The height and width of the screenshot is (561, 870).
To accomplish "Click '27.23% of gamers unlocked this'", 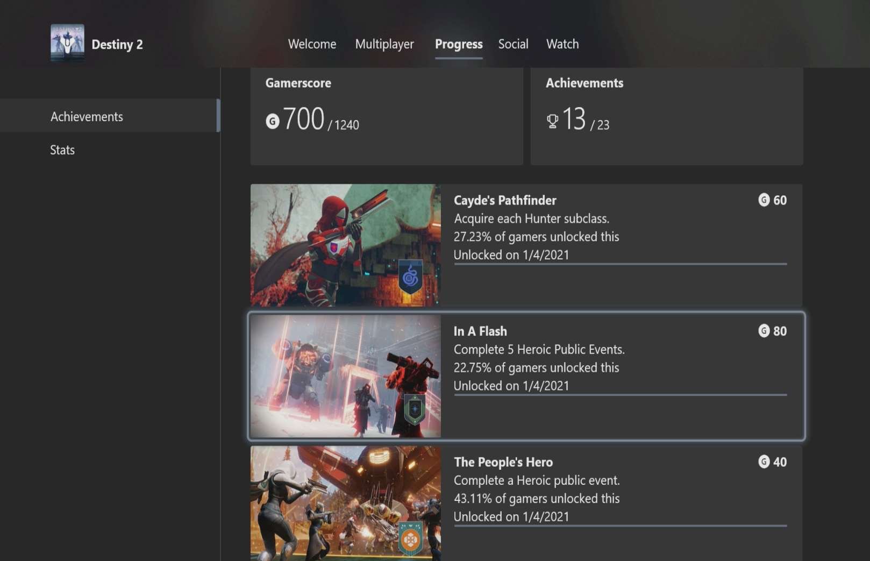I will point(536,237).
